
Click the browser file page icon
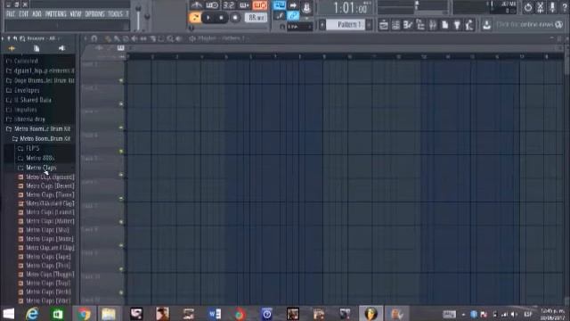[x=37, y=48]
